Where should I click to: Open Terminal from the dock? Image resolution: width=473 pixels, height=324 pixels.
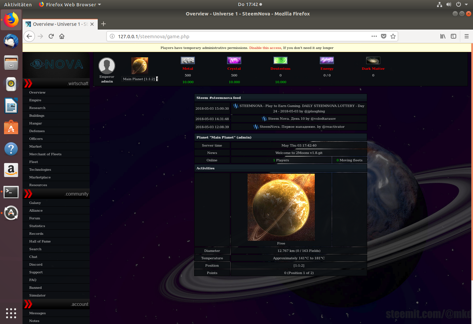[11, 192]
